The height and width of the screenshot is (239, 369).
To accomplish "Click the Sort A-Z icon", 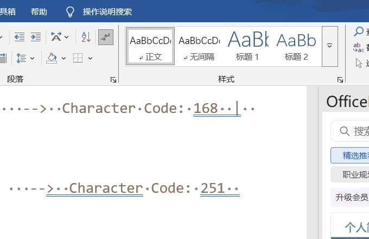I will (x=86, y=37).
